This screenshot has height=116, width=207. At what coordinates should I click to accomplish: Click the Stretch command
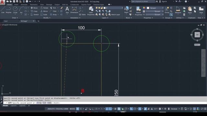tap(35, 15)
